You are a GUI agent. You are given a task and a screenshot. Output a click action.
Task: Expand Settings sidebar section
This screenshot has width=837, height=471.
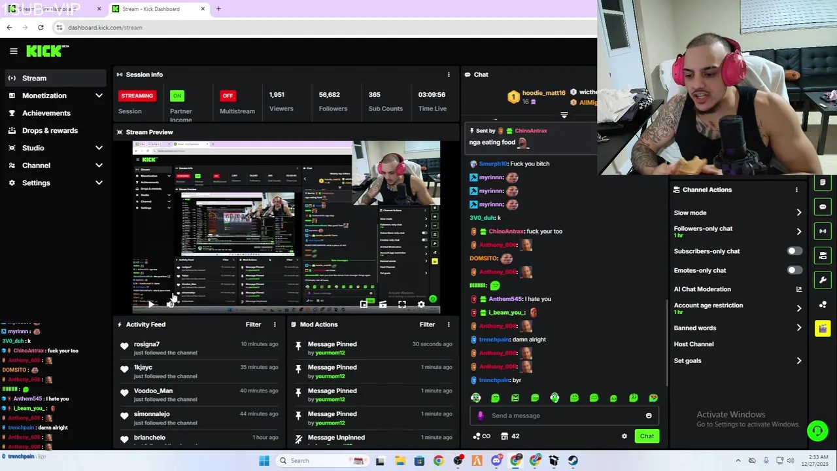point(99,183)
